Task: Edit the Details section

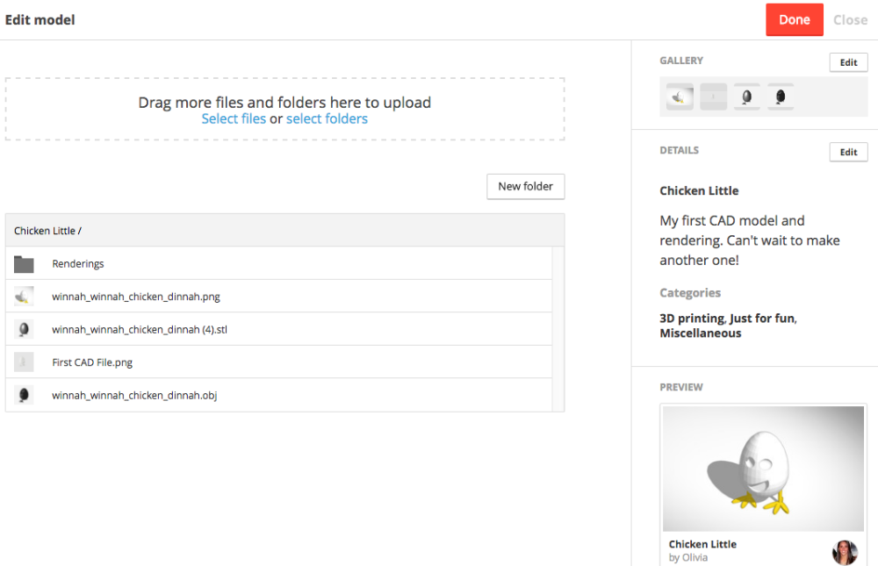Action: [848, 152]
